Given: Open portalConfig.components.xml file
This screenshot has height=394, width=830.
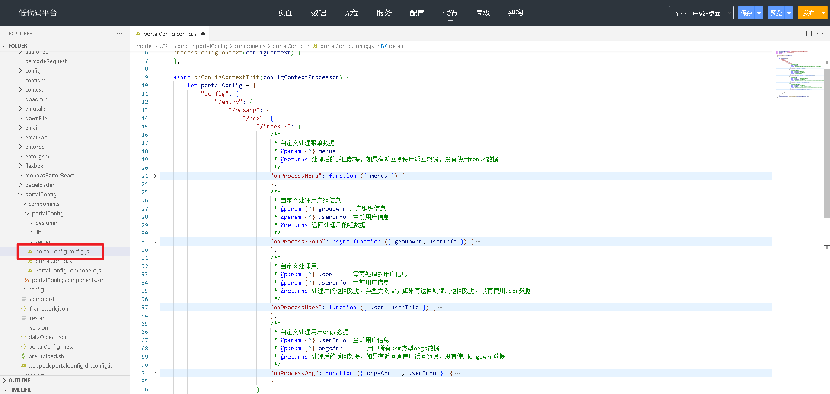Looking at the screenshot, I should [69, 280].
